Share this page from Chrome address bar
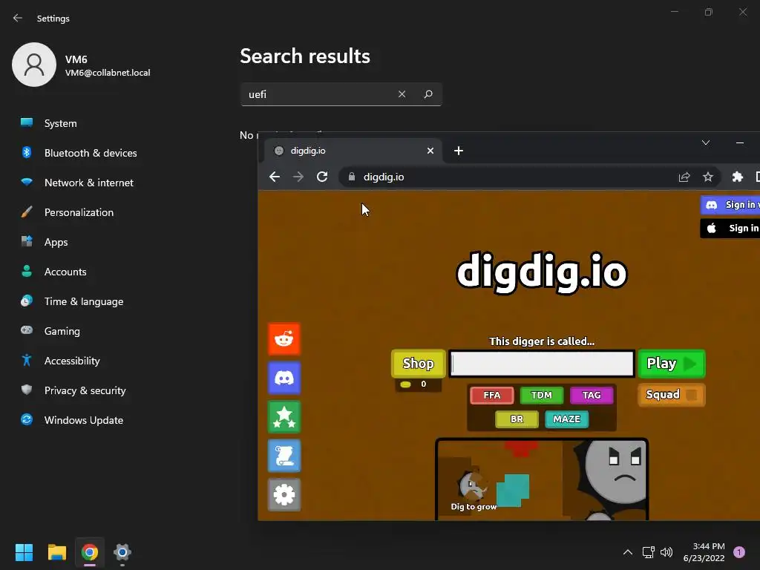 pos(684,177)
